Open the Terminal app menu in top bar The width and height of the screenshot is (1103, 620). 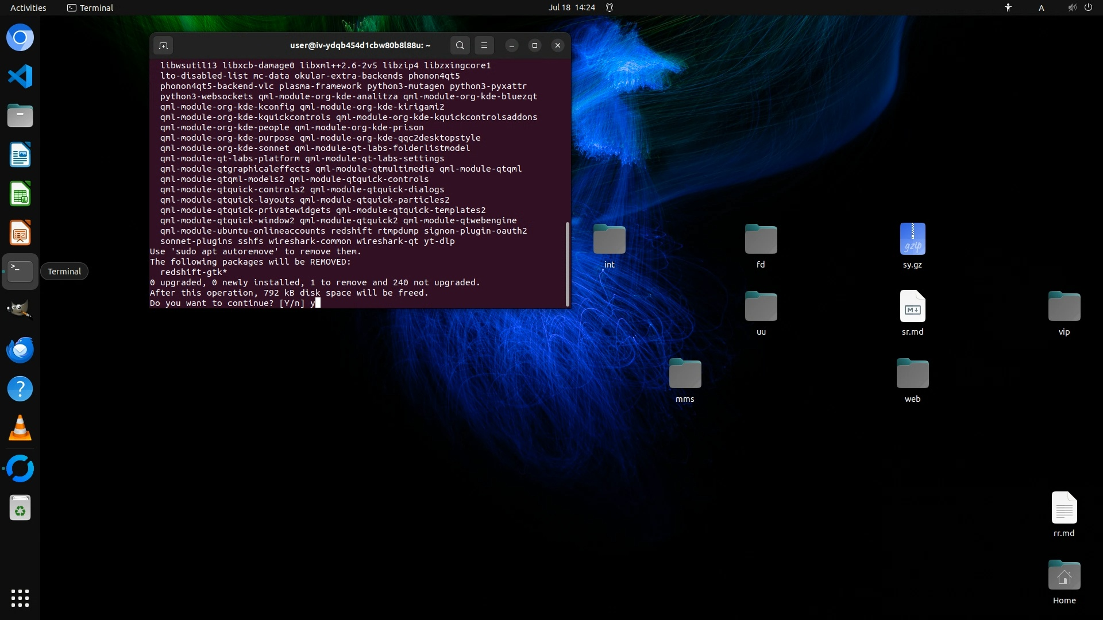point(90,7)
